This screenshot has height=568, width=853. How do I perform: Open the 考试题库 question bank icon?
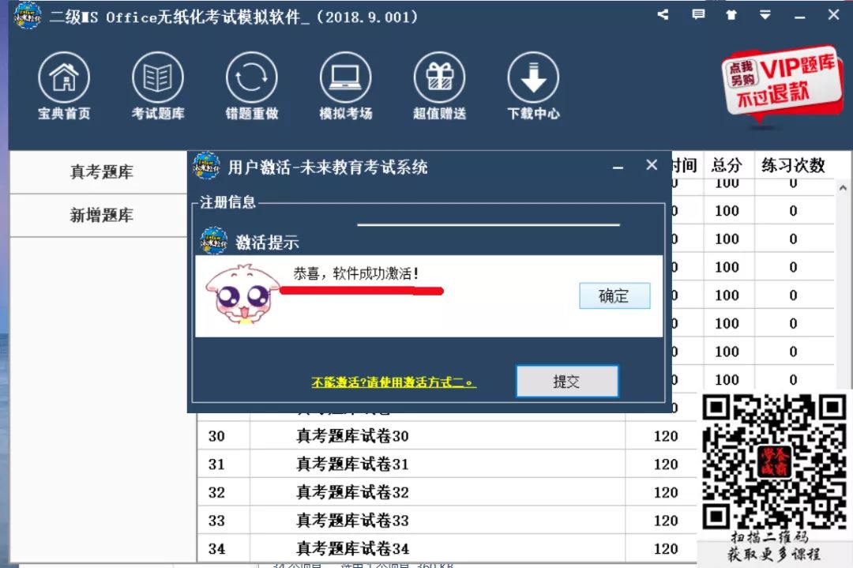tap(158, 86)
